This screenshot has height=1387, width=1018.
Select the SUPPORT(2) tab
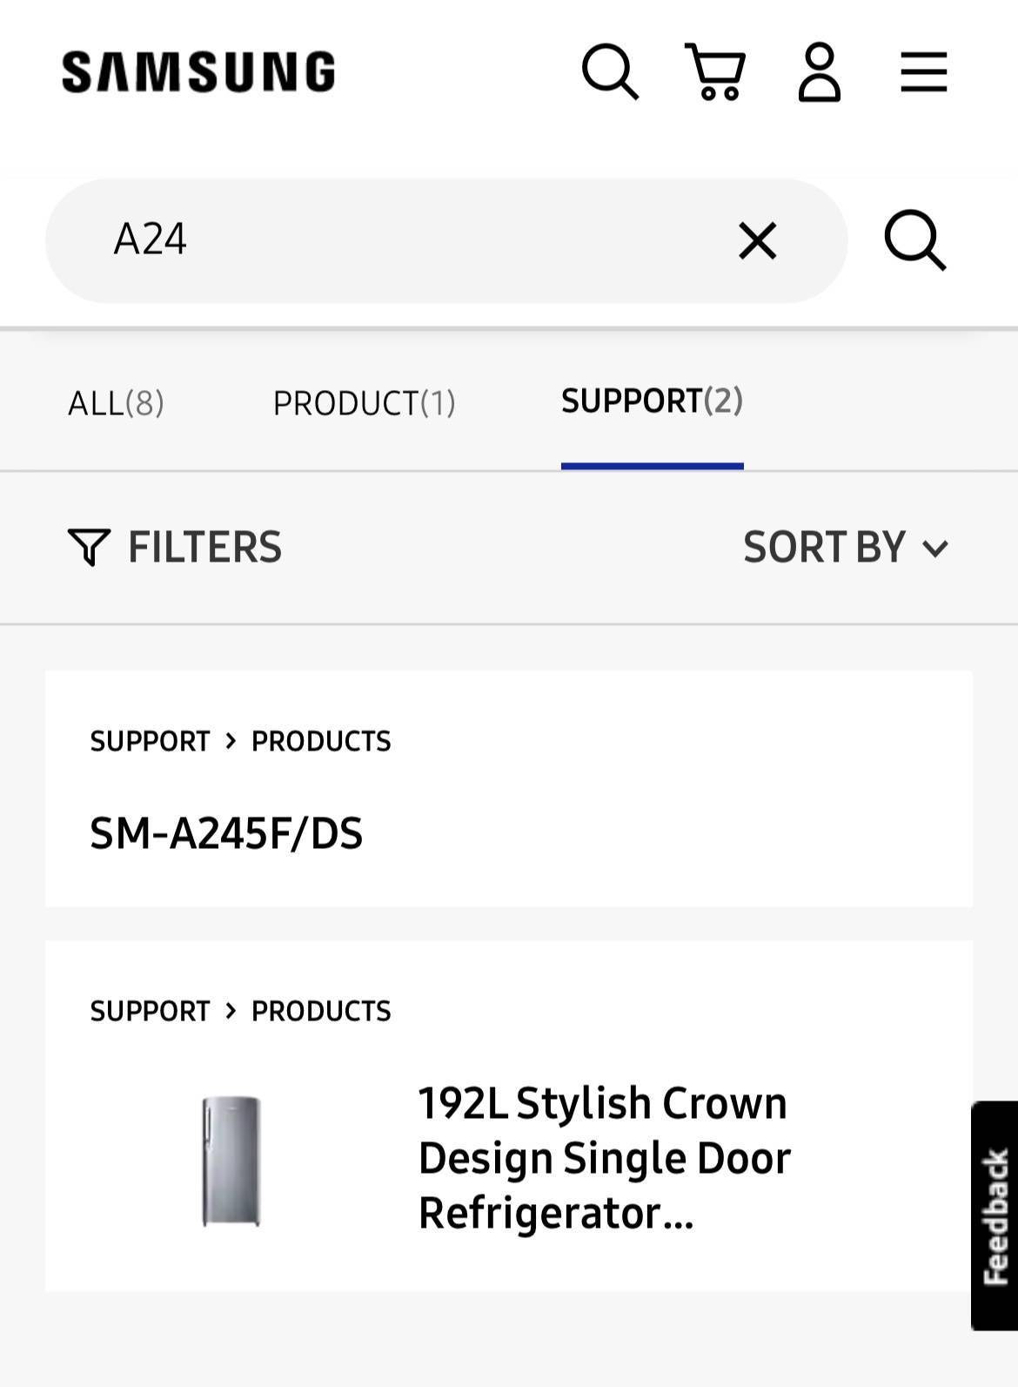pyautogui.click(x=652, y=401)
